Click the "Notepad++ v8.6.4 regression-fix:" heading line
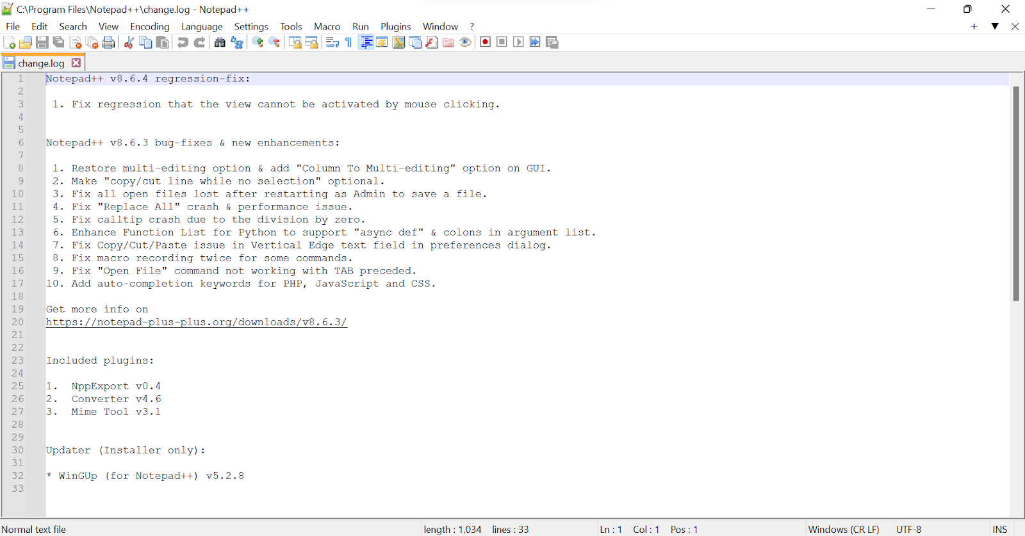1025x536 pixels. pyautogui.click(x=148, y=79)
